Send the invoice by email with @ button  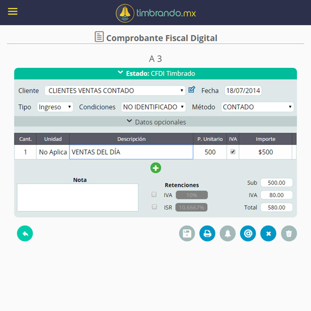(x=248, y=233)
